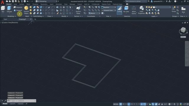This screenshot has width=189, height=106.
Task: Toggle layer lock padlock icon
Action: [151, 7]
